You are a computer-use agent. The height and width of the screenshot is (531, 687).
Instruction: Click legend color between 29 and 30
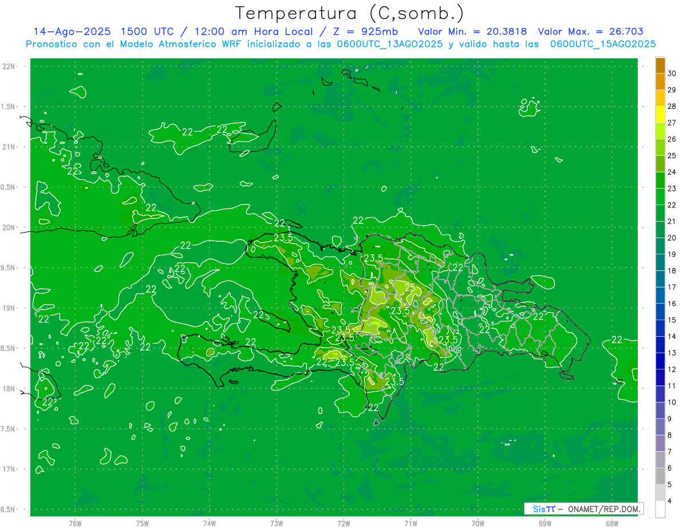coord(660,81)
